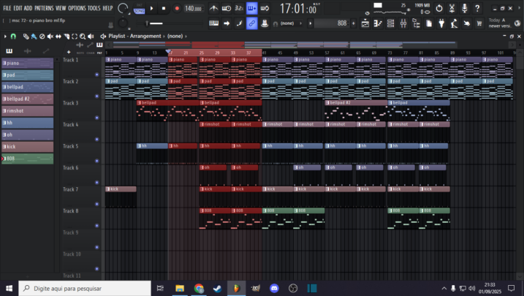Viewport: 524px width, 296px height.
Task: Toggle the green Snap magnet in Playlist
Action: coord(13,36)
